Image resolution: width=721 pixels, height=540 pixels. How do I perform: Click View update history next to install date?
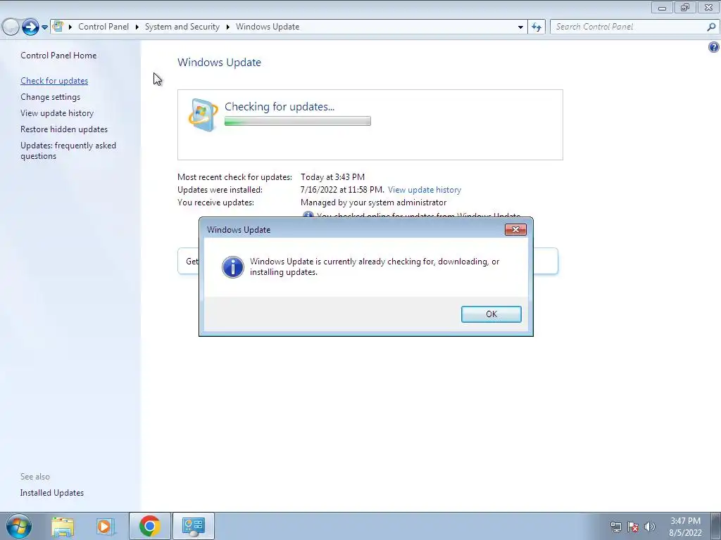pyautogui.click(x=425, y=190)
